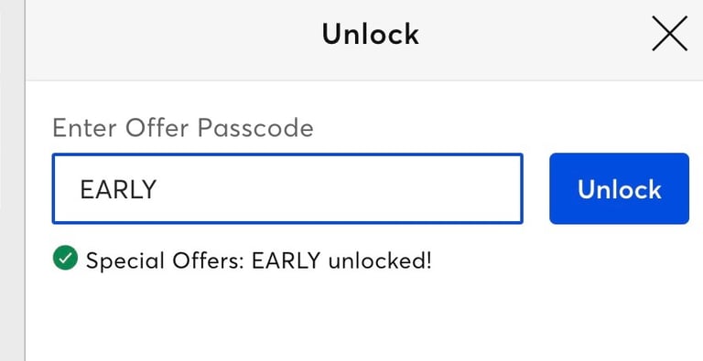Image resolution: width=703 pixels, height=361 pixels.
Task: Click the Special Offers words in status line
Action: (165, 260)
